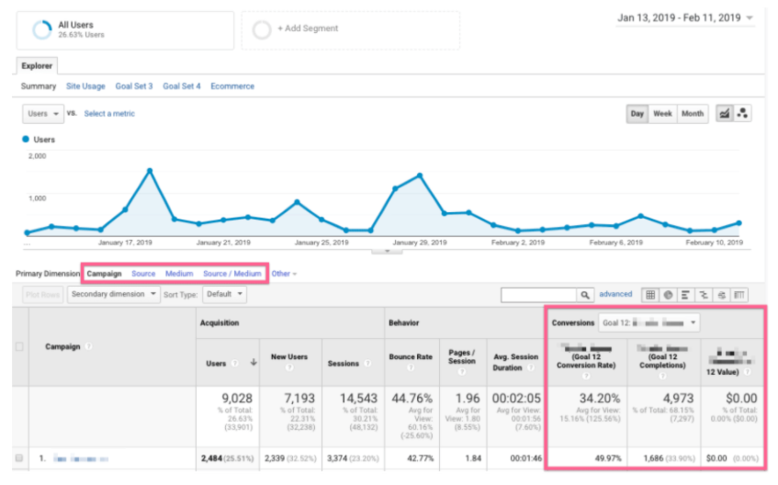The width and height of the screenshot is (778, 485).
Task: Select the comparison view icon
Action: pyautogui.click(x=703, y=295)
